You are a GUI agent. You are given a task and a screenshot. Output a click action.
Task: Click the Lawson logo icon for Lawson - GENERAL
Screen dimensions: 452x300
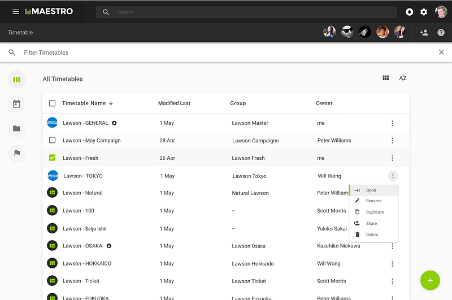coord(52,123)
